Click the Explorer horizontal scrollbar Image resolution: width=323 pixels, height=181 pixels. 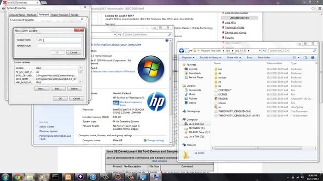click(x=257, y=148)
